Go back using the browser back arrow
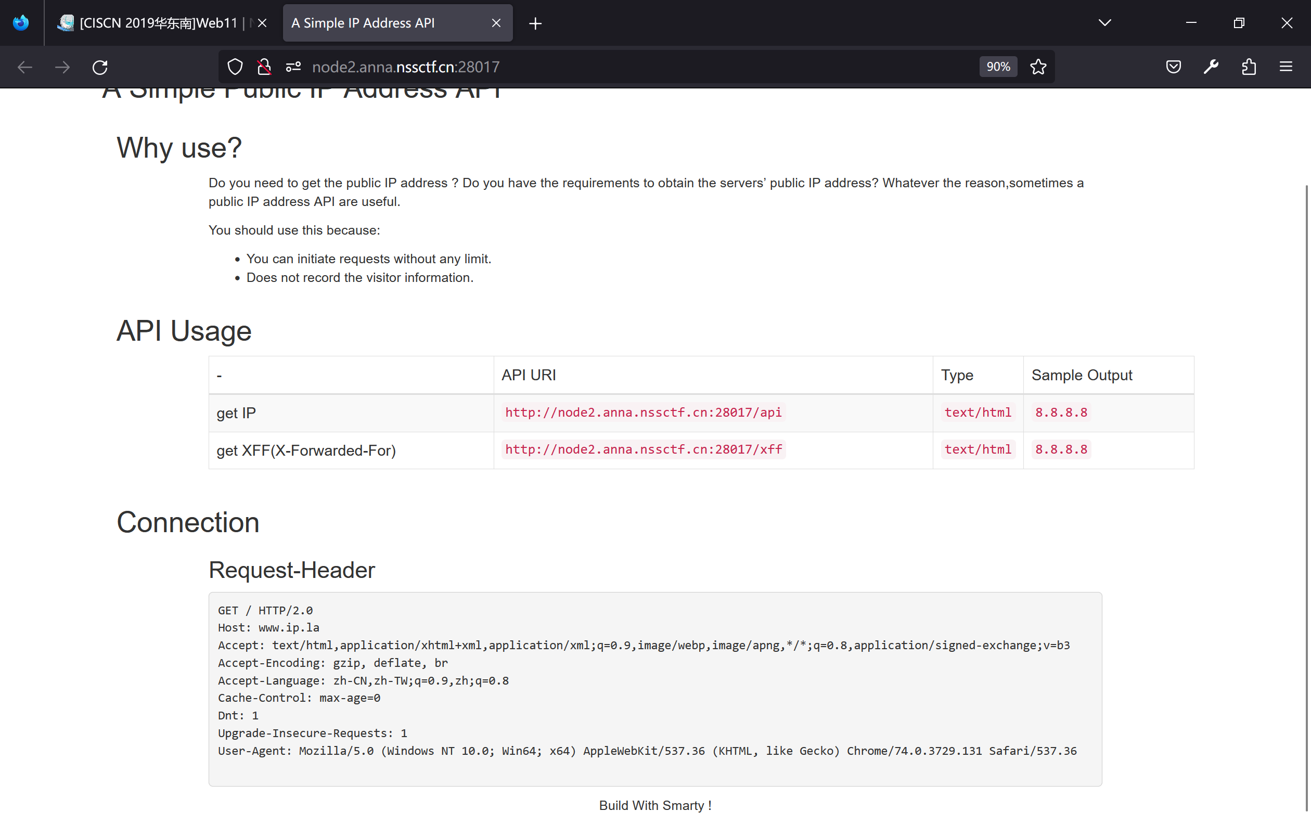 coord(25,67)
